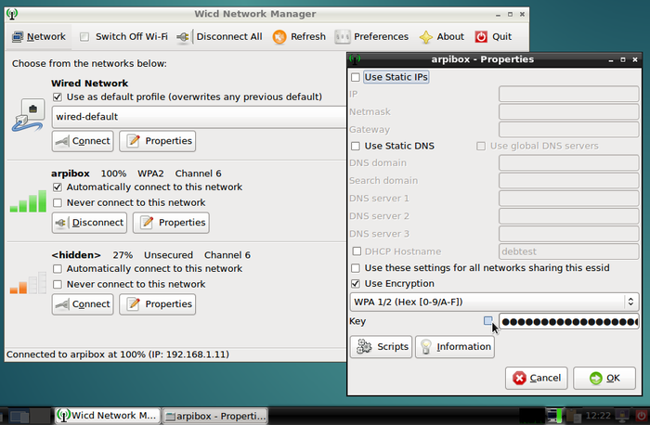Toggle settings for all networks sharing essid

pyautogui.click(x=356, y=268)
